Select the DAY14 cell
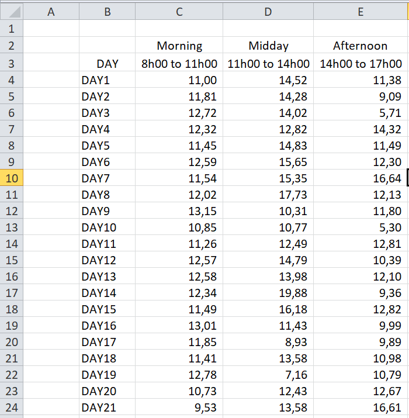The image size is (409, 418). click(x=107, y=293)
